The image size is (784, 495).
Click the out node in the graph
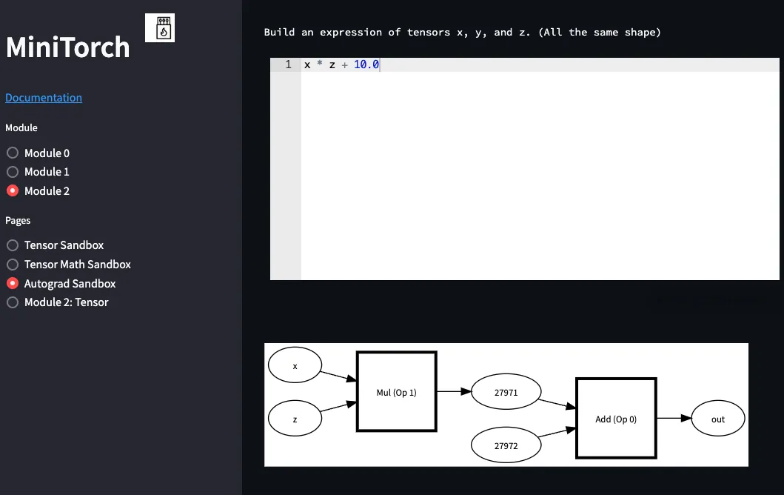click(x=718, y=419)
